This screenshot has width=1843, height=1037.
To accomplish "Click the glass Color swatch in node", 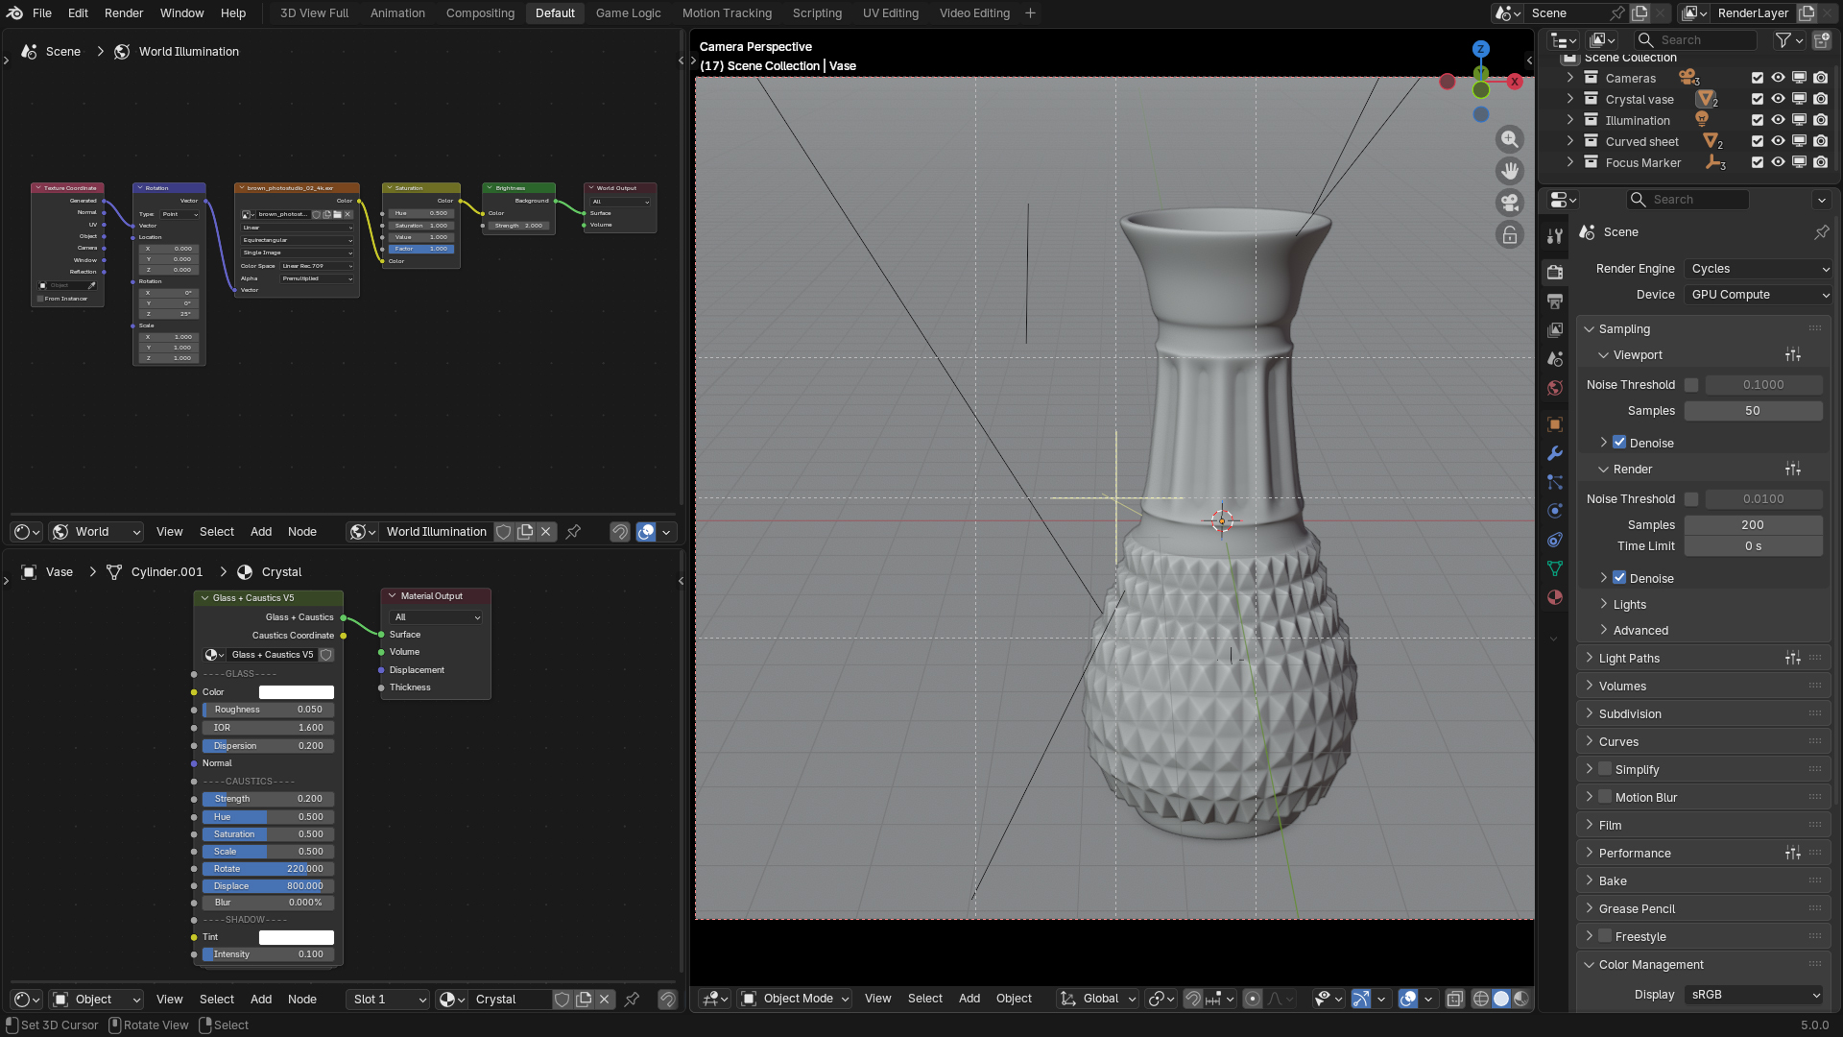I will (296, 692).
